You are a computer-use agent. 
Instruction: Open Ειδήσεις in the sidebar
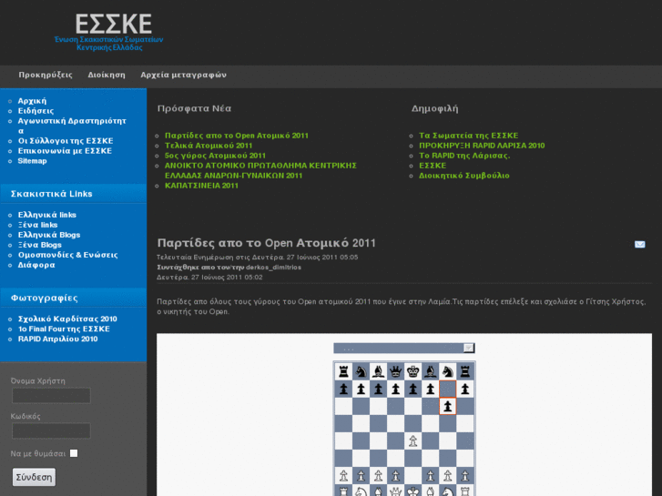point(36,111)
